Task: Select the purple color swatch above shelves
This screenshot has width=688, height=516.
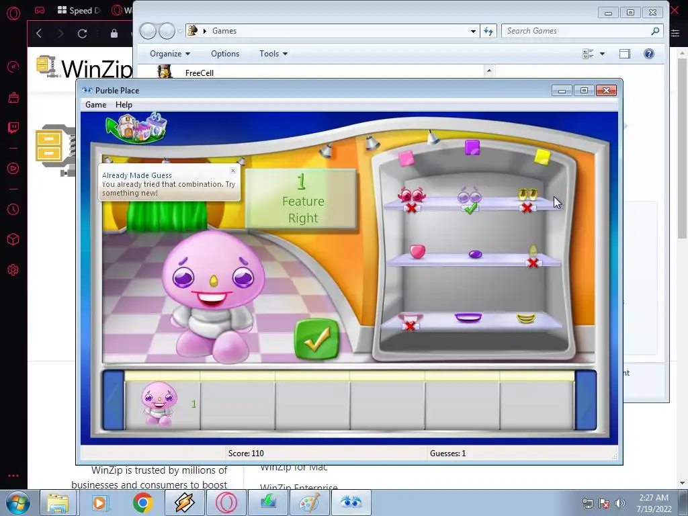Action: (472, 147)
